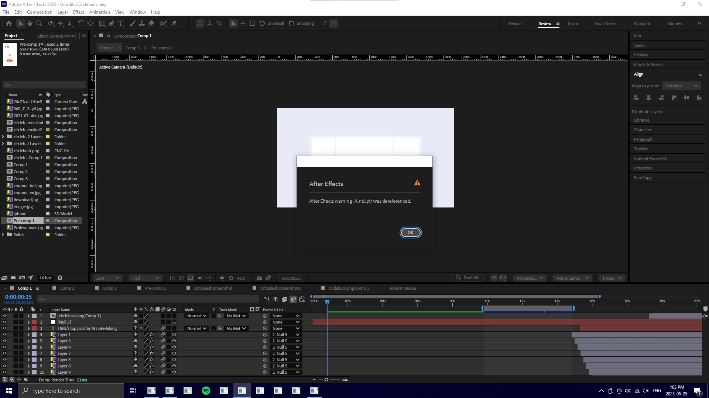Enable the Snapping checkbox
This screenshot has height=398, width=709.
point(291,23)
